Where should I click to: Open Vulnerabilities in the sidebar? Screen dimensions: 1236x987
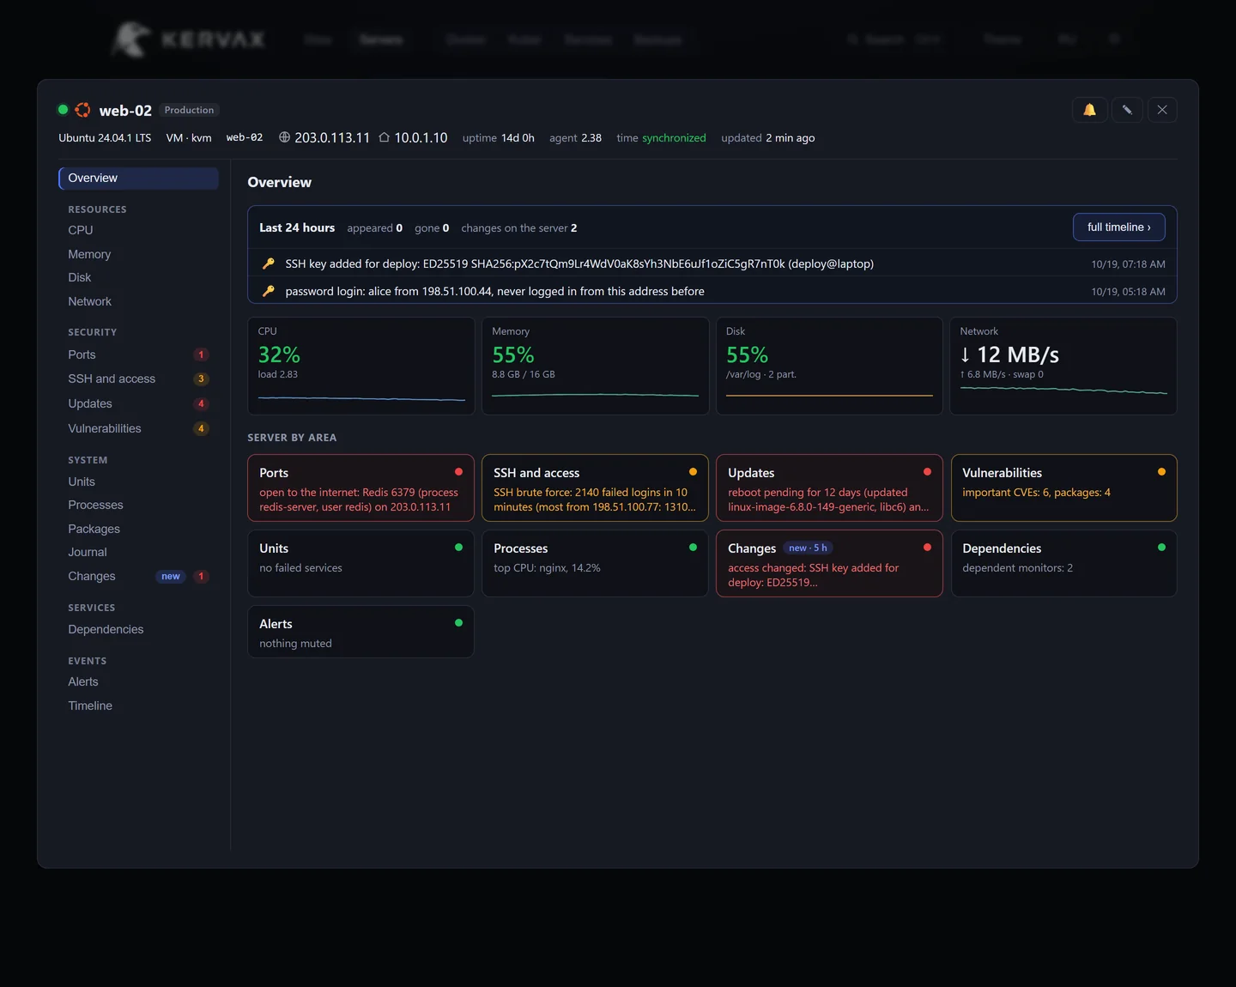(x=138, y=428)
